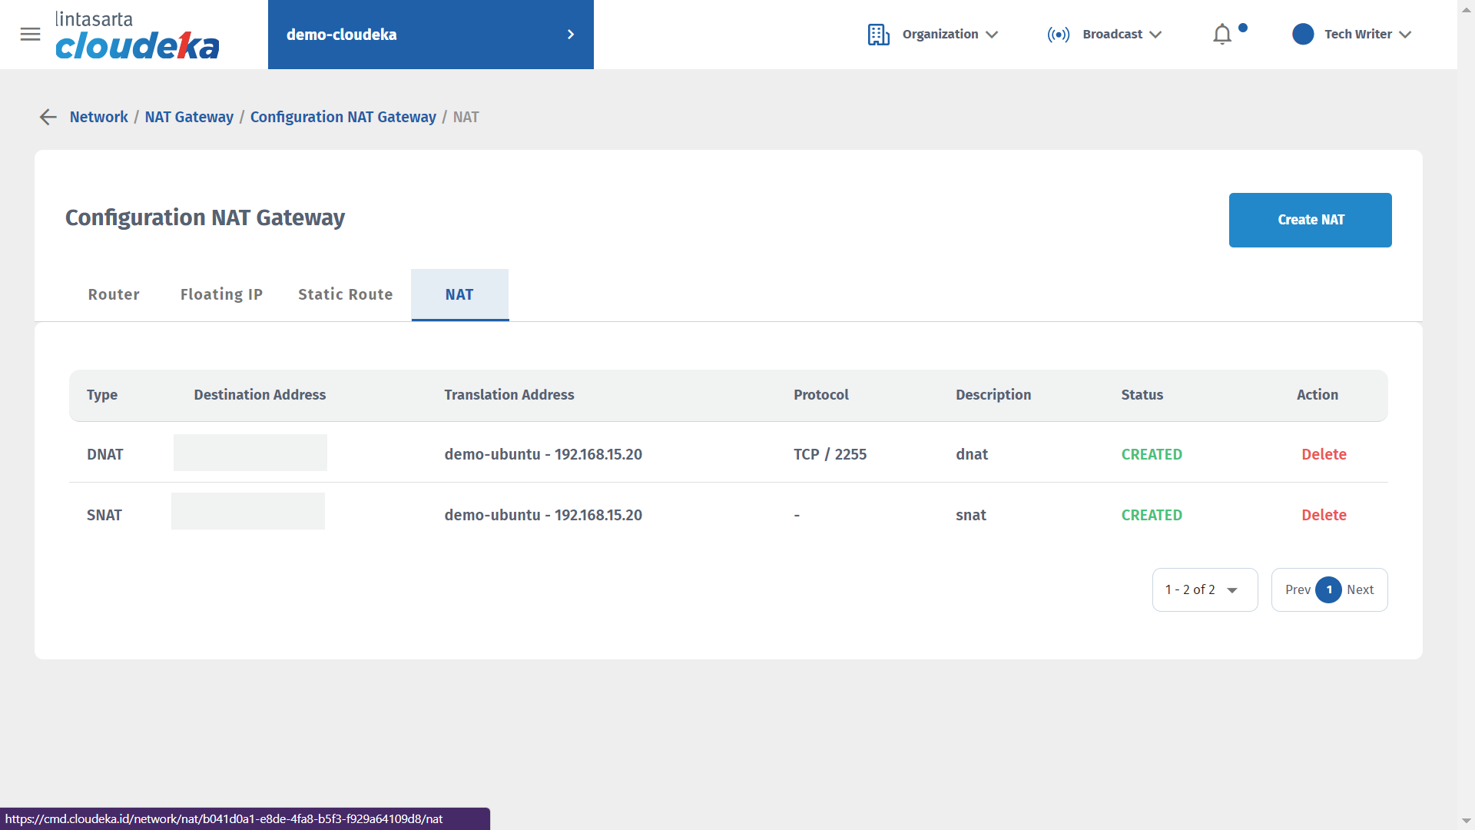
Task: Click the Broadcast signal icon
Action: pyautogui.click(x=1058, y=35)
